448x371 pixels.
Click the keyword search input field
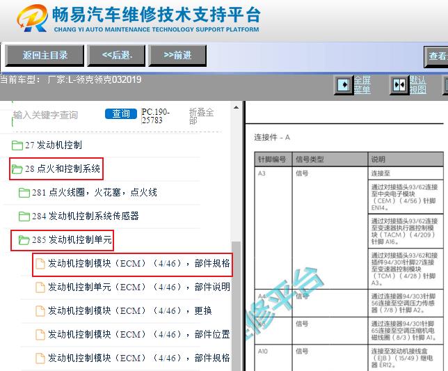[57, 115]
